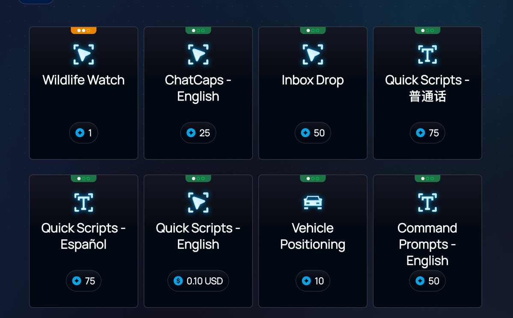Image resolution: width=513 pixels, height=318 pixels.
Task: Click the green level dots on ChatCaps card
Action: pyautogui.click(x=198, y=30)
